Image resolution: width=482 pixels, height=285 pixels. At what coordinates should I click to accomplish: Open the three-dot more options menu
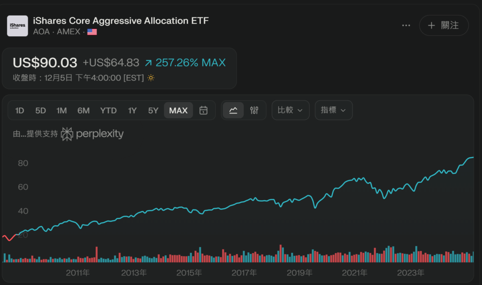(406, 25)
